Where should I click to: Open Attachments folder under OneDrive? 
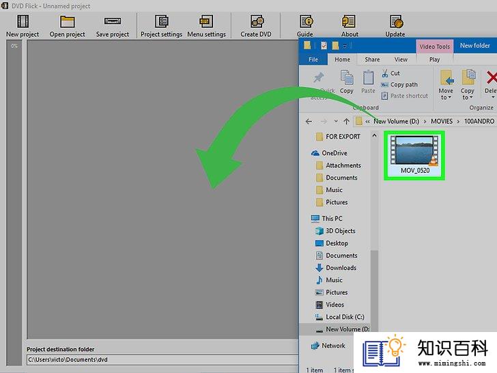click(x=339, y=165)
